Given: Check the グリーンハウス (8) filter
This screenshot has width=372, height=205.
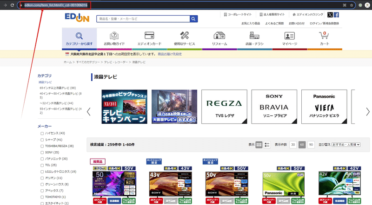Looking at the screenshot, I should [x=42, y=185].
